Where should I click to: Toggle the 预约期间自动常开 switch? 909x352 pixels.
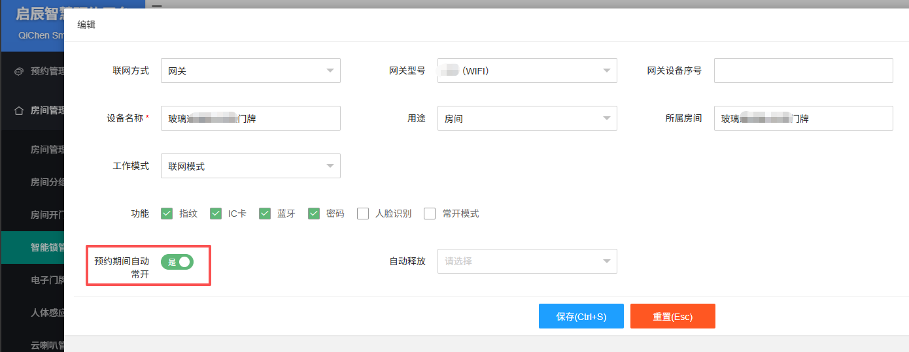coord(177,262)
